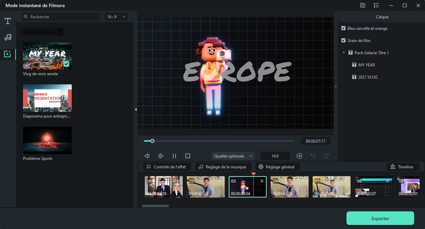The width and height of the screenshot is (425, 229).
Task: Collapse the left template panel with the arrow
Action: click(136, 109)
